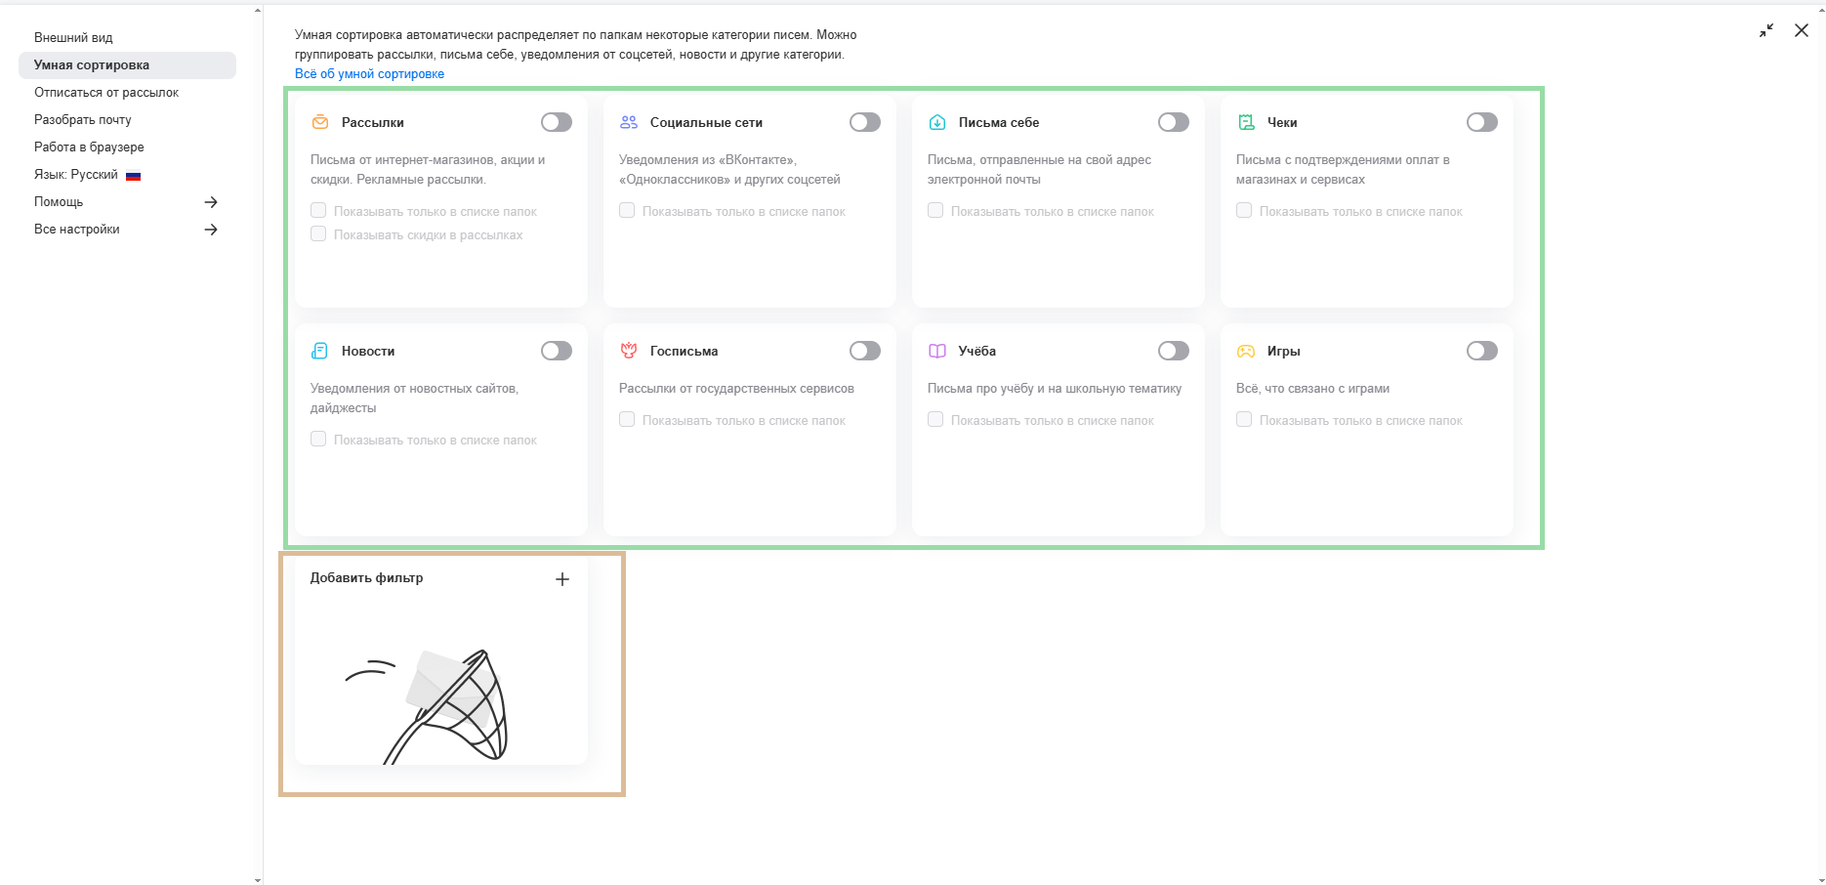The width and height of the screenshot is (1826, 885).
Task: Go to Внешний вид section
Action: point(73,38)
